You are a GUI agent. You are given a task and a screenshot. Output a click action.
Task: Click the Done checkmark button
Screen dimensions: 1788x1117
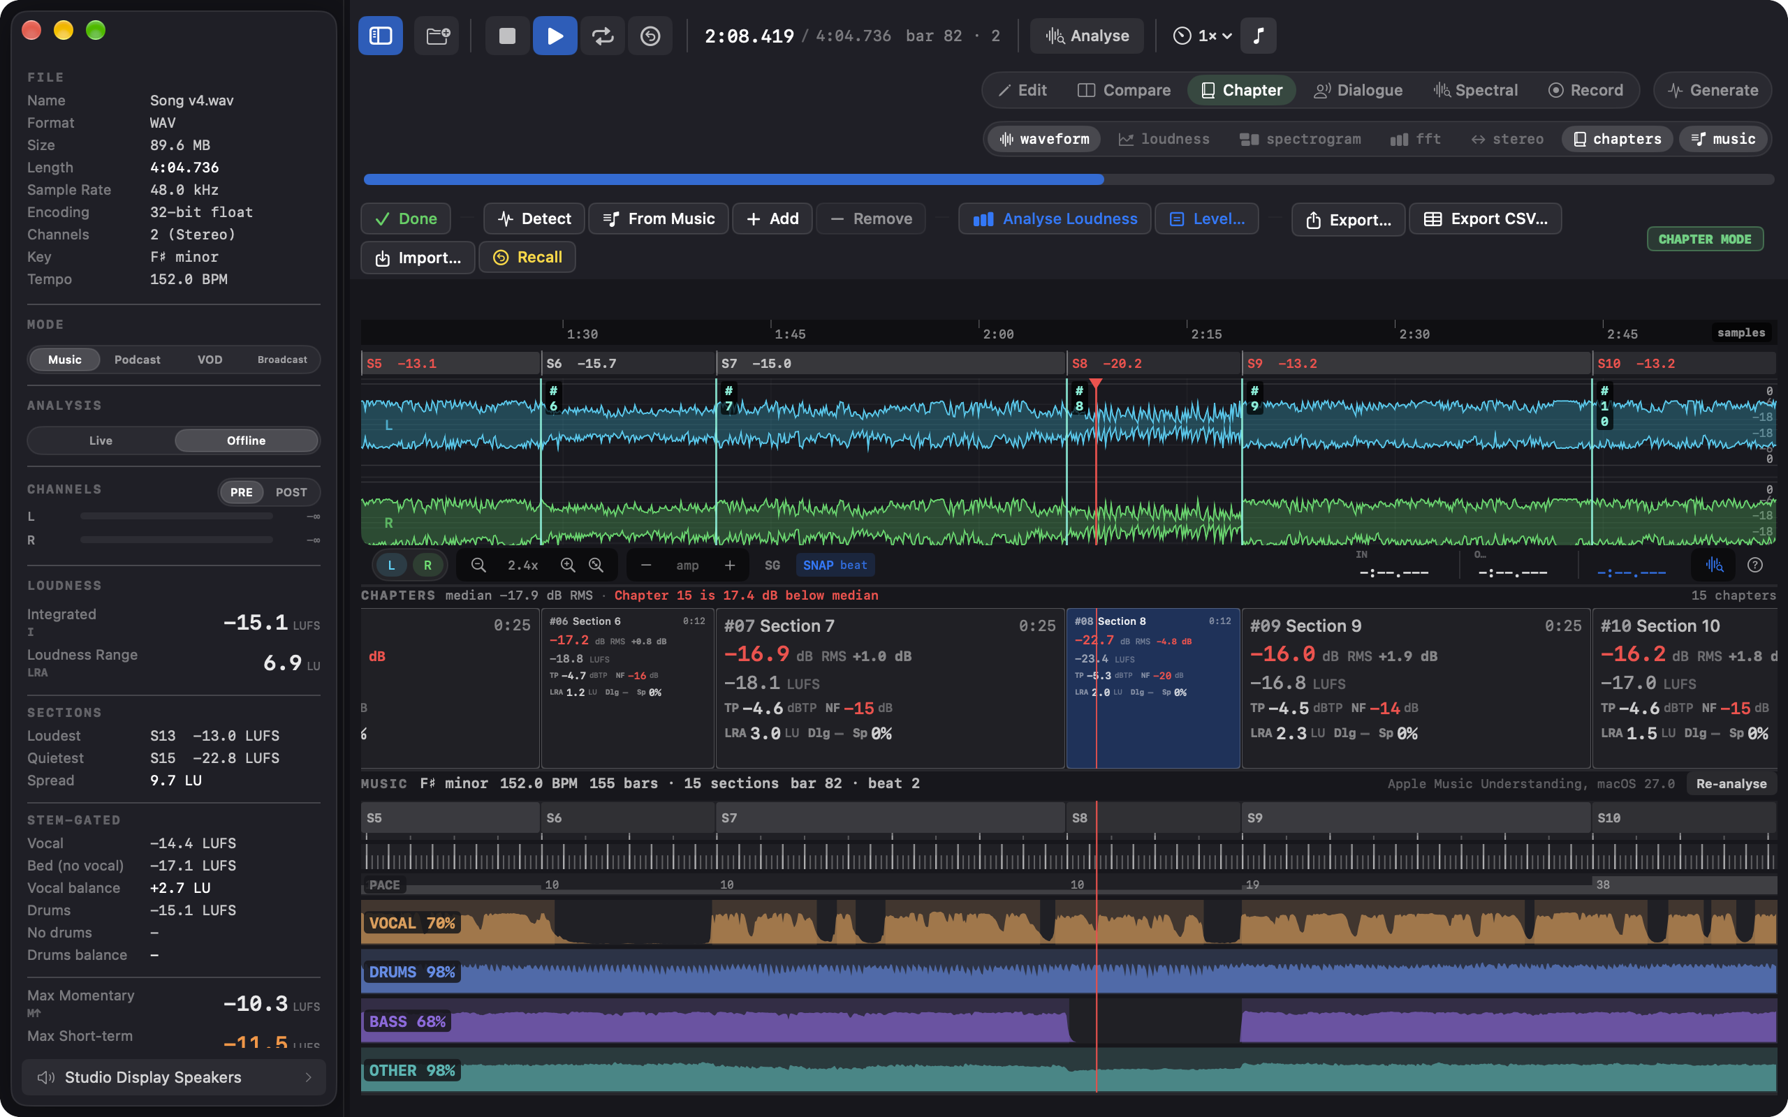(406, 219)
